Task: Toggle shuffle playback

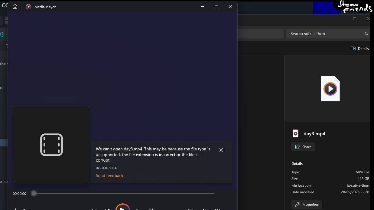Action: (94, 209)
